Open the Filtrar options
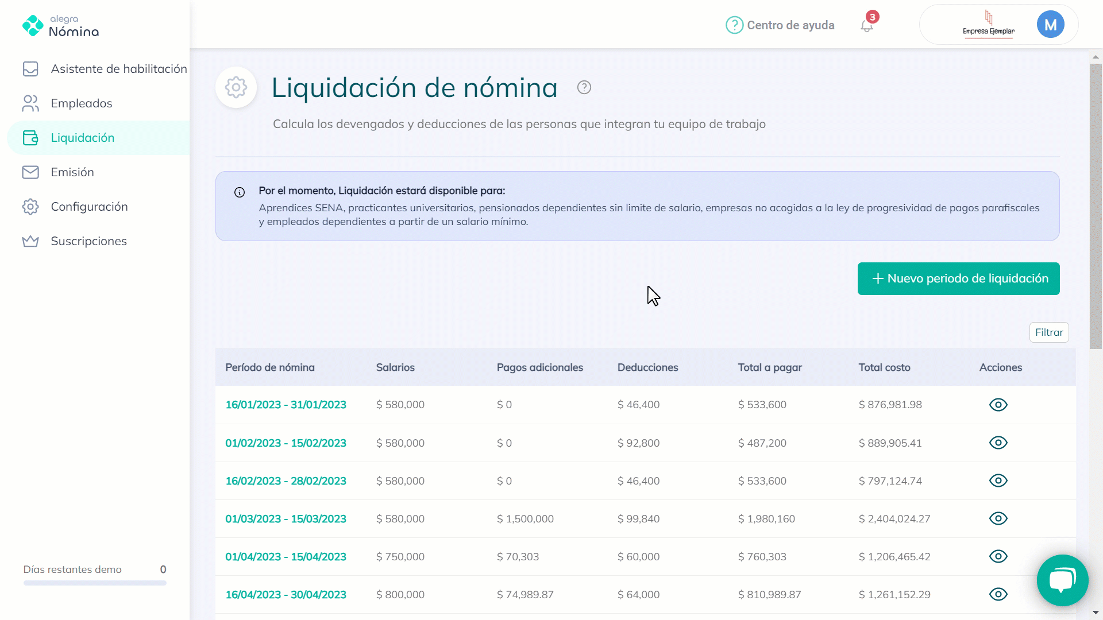The height and width of the screenshot is (620, 1103). pyautogui.click(x=1049, y=332)
